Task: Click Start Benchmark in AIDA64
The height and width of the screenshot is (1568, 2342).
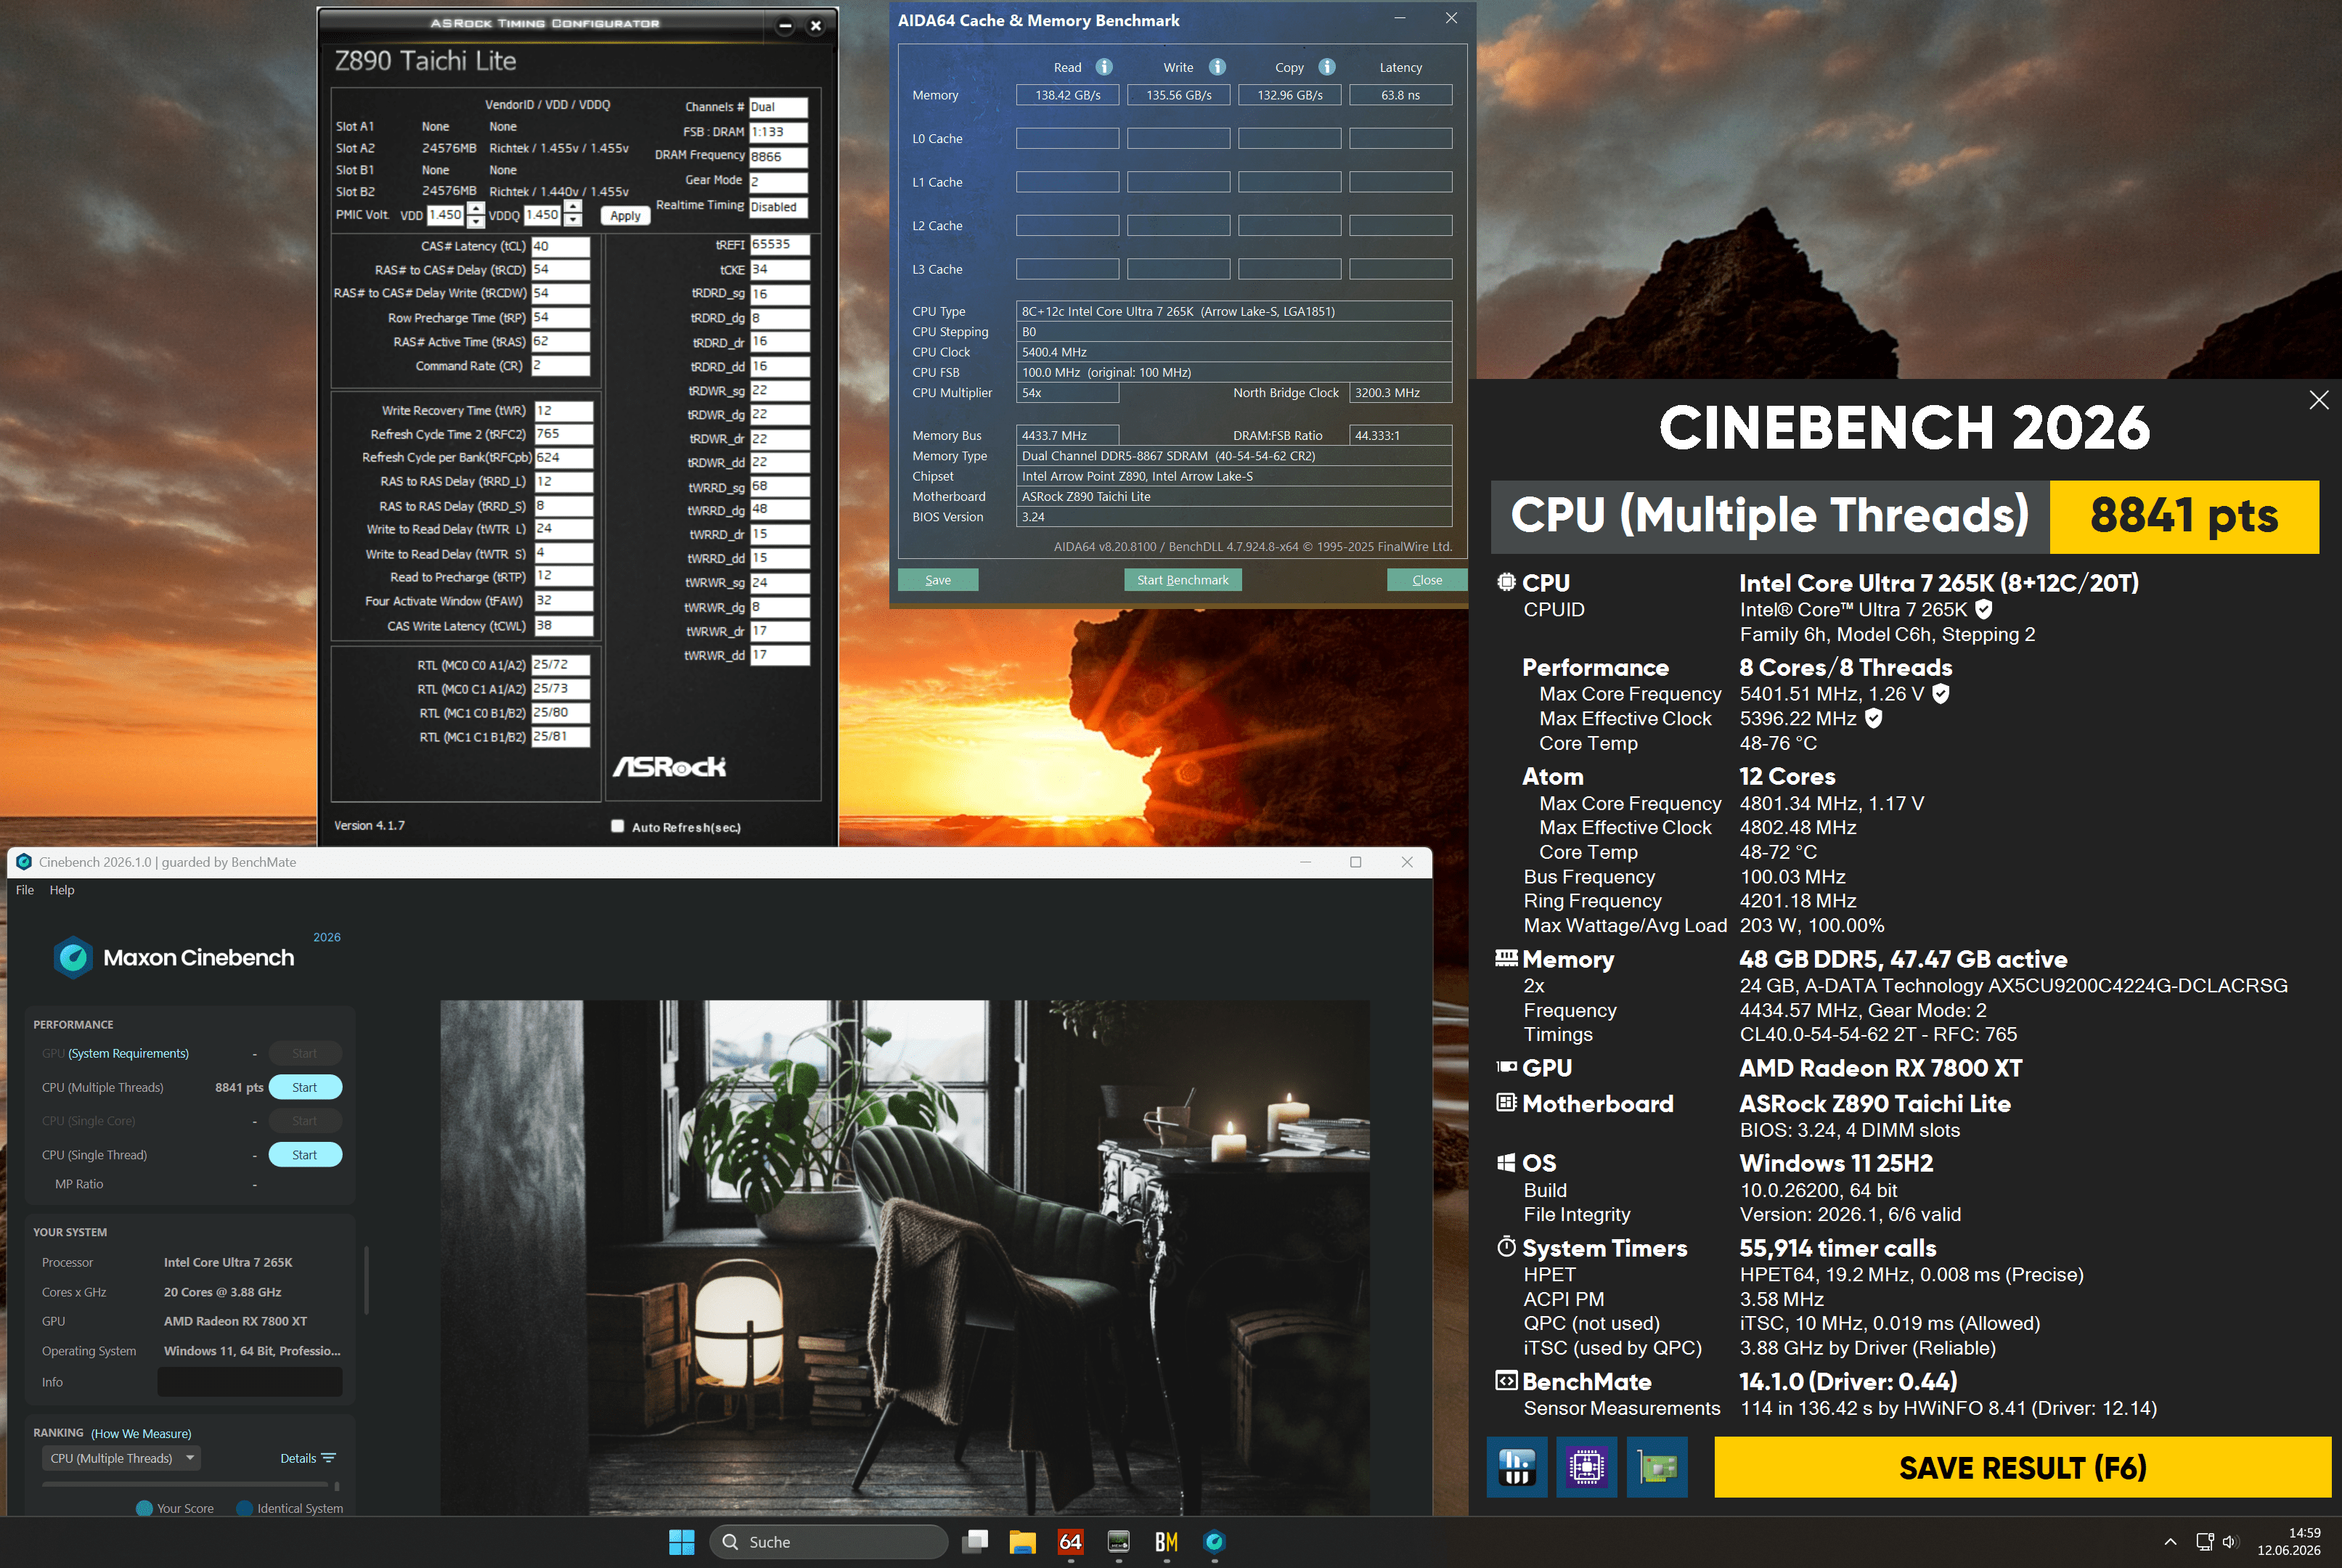Action: click(x=1183, y=580)
